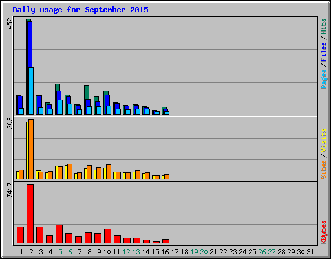Click day 3 on the date axis
Viewport: 331px width, 259px height.
click(x=41, y=252)
